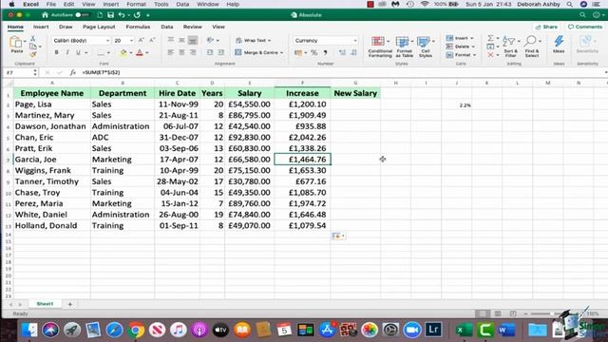The height and width of the screenshot is (342, 608).
Task: Click the decrease indent icon
Action: pos(210,52)
